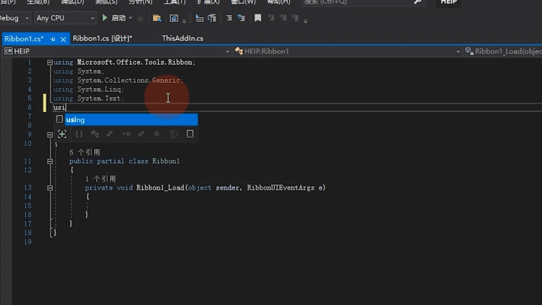The image size is (542, 305).
Task: Toggle a bookmark with the bookmark icon
Action: [258, 18]
